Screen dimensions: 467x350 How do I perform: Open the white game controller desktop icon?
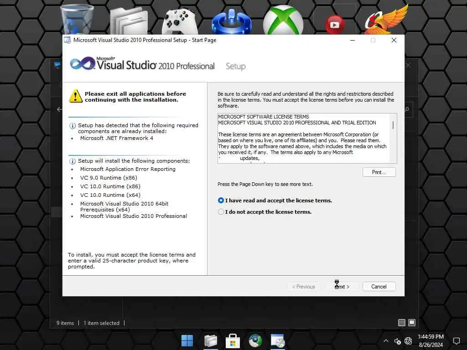click(180, 21)
